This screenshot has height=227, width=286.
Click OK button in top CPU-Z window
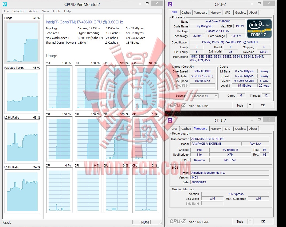click(263, 105)
